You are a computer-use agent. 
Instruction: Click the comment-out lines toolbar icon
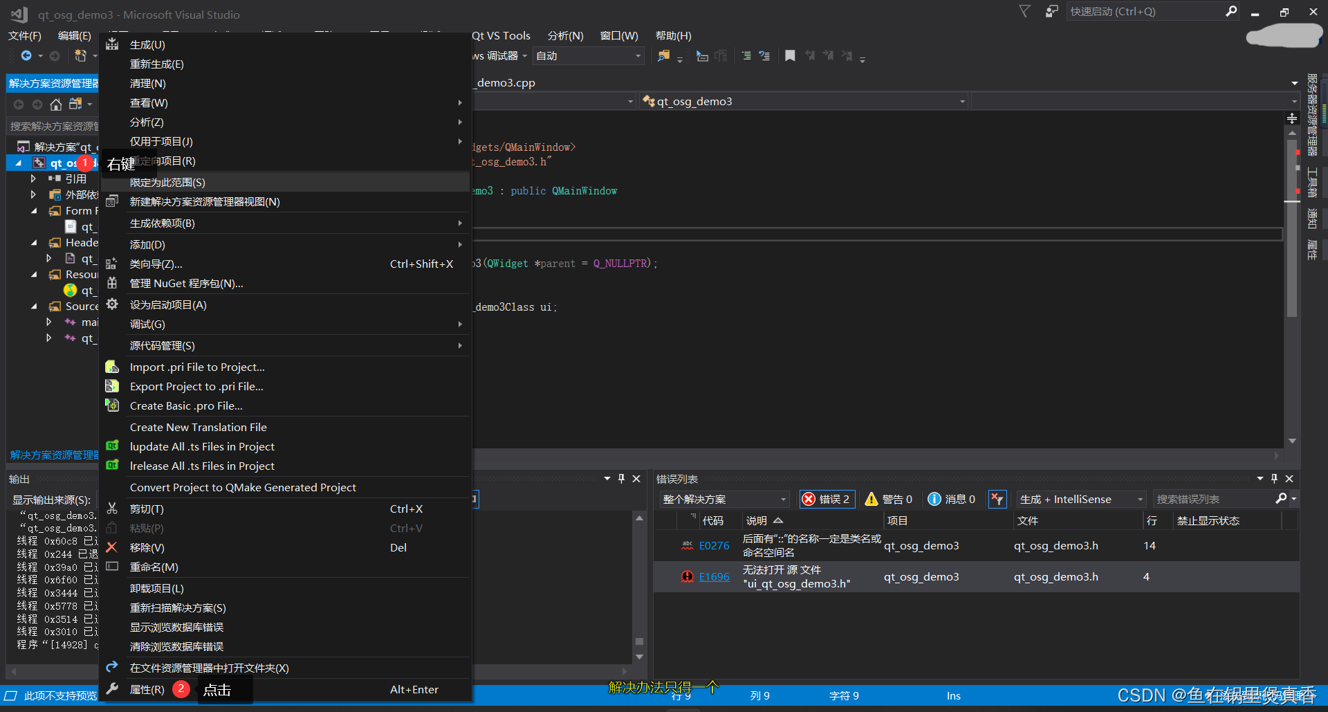tap(746, 56)
